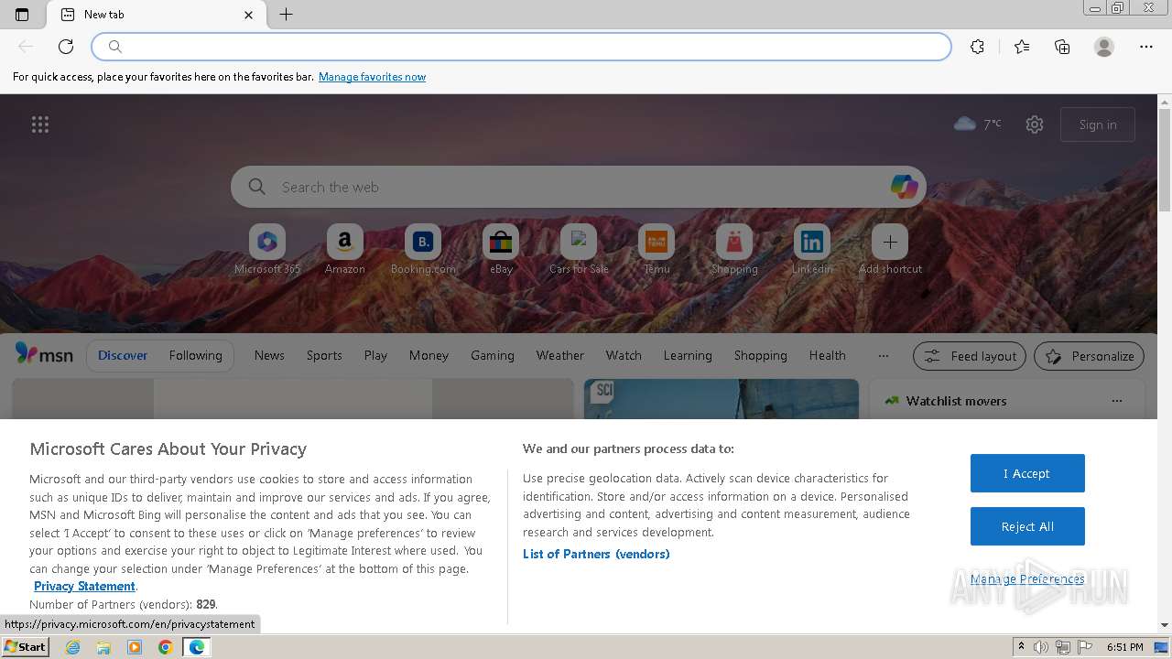Open the Money feed tab
This screenshot has width=1172, height=659.
[429, 355]
